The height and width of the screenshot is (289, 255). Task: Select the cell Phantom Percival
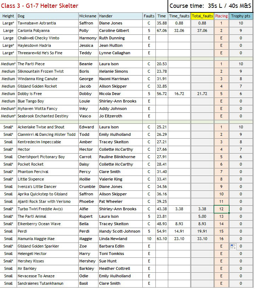(x=47, y=172)
